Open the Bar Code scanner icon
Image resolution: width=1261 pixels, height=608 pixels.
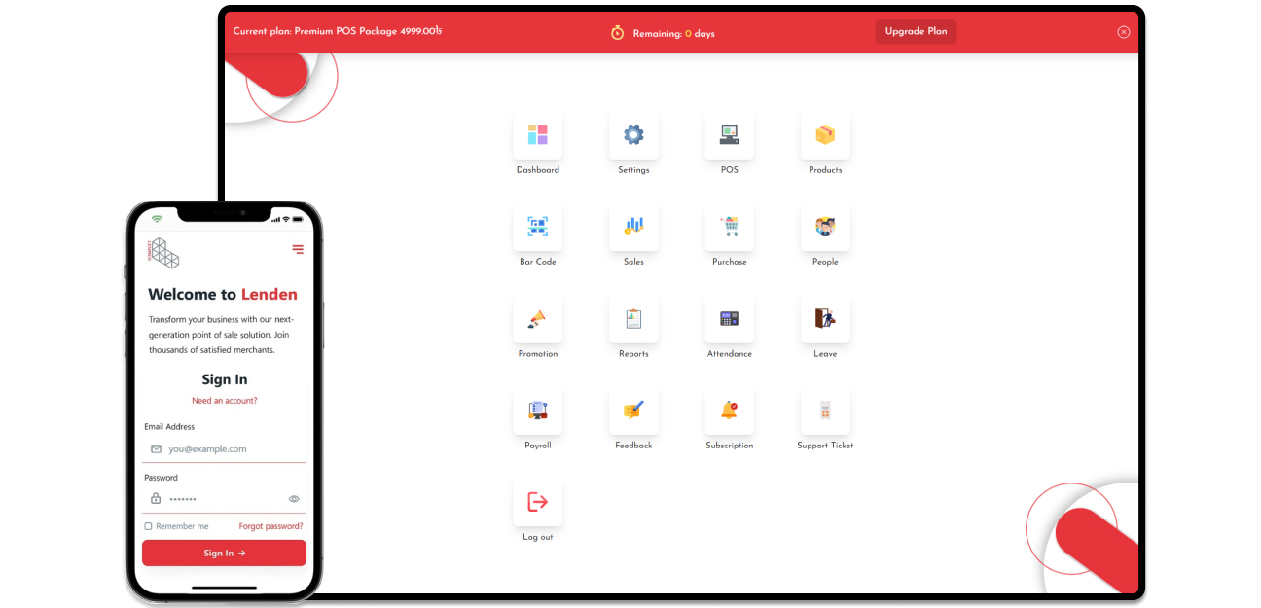click(x=537, y=227)
